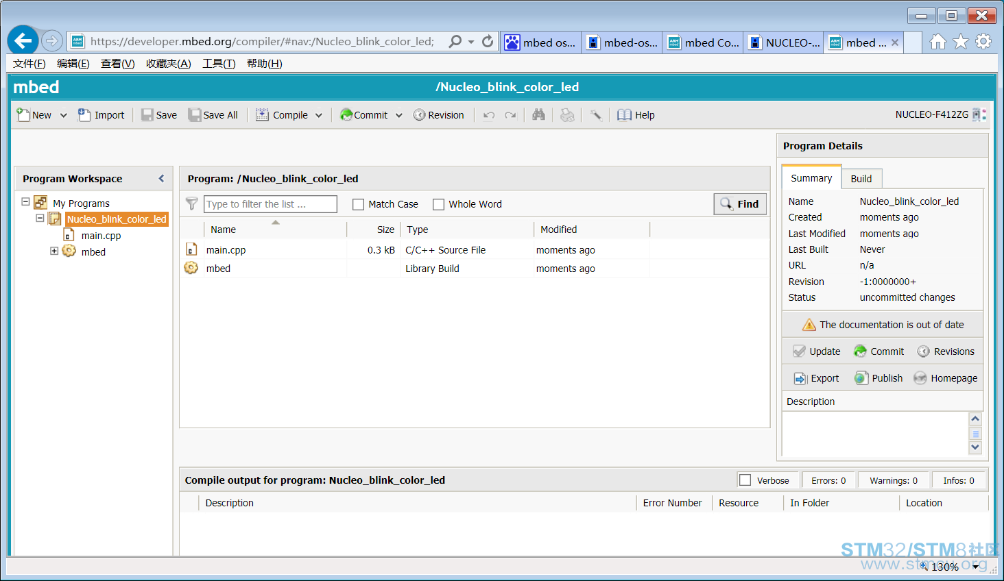Enable the Whole Word checkbox
The height and width of the screenshot is (581, 1004).
click(x=438, y=204)
